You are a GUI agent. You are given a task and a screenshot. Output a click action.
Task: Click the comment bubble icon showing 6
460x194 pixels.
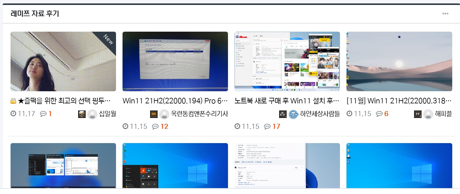click(379, 114)
